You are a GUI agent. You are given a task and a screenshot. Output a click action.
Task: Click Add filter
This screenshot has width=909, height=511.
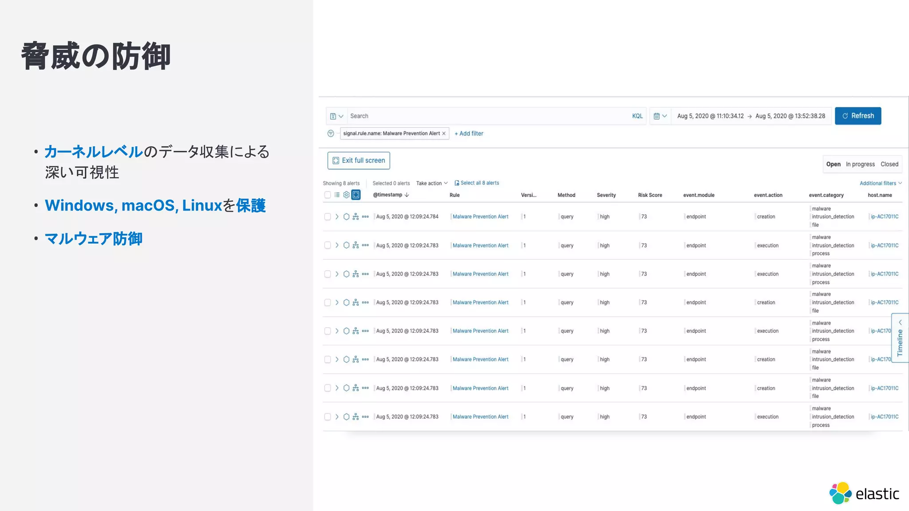469,134
